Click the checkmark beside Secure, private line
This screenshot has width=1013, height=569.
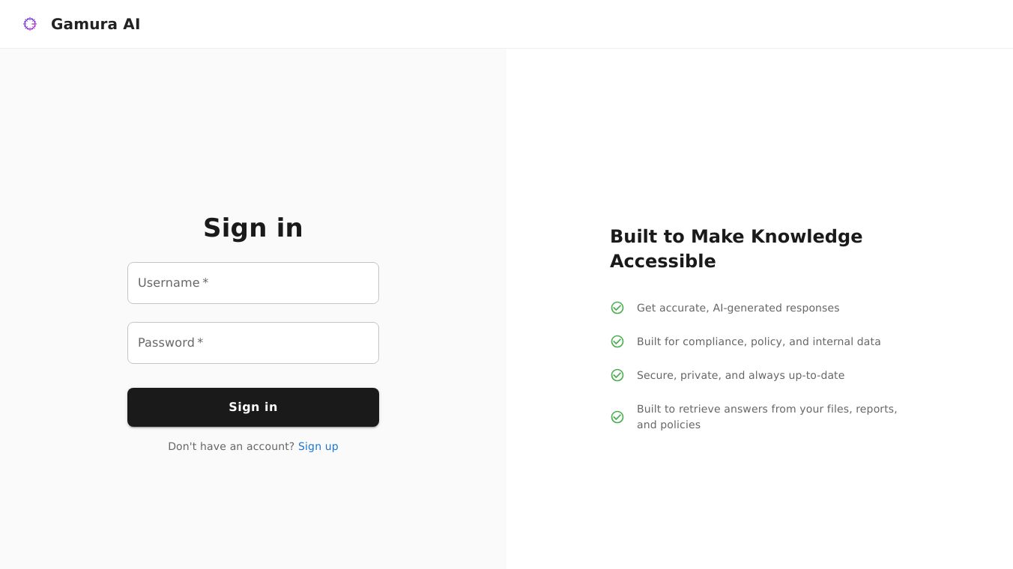click(617, 375)
